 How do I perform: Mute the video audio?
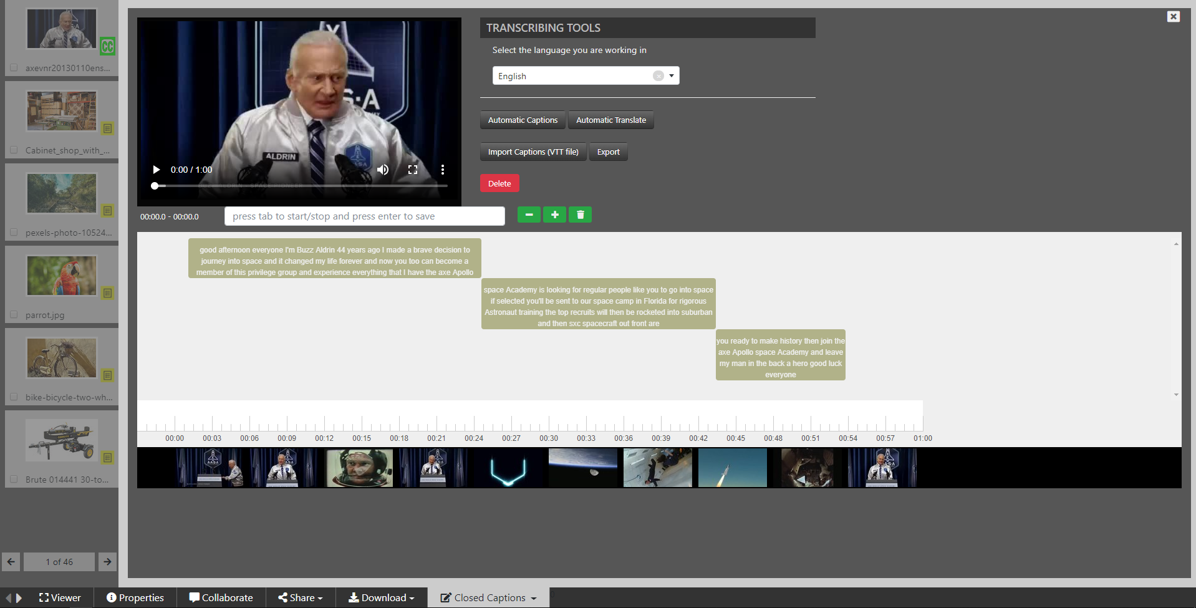382,169
